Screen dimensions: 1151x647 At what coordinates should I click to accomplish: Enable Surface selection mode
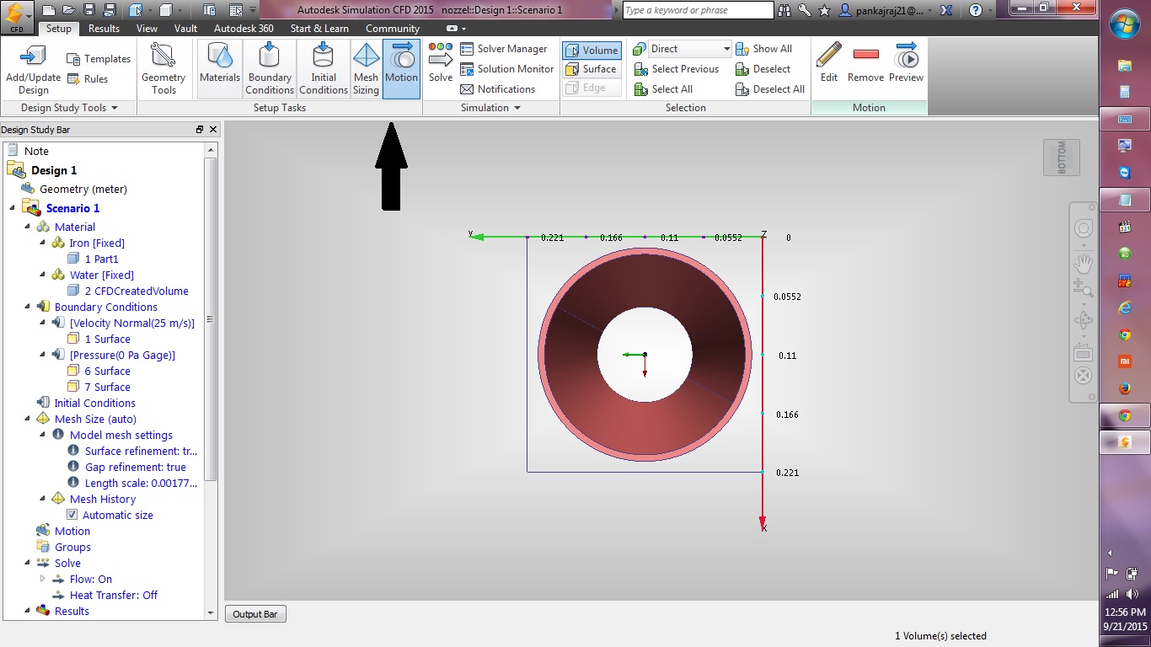coord(592,69)
